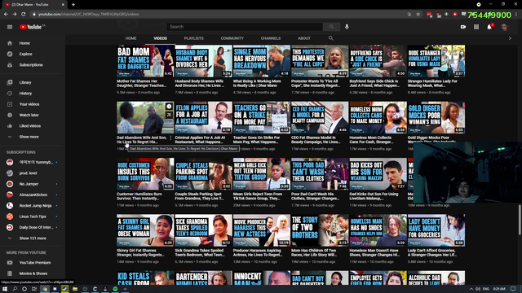Click the YouTube logo
The height and width of the screenshot is (293, 522).
click(x=32, y=27)
